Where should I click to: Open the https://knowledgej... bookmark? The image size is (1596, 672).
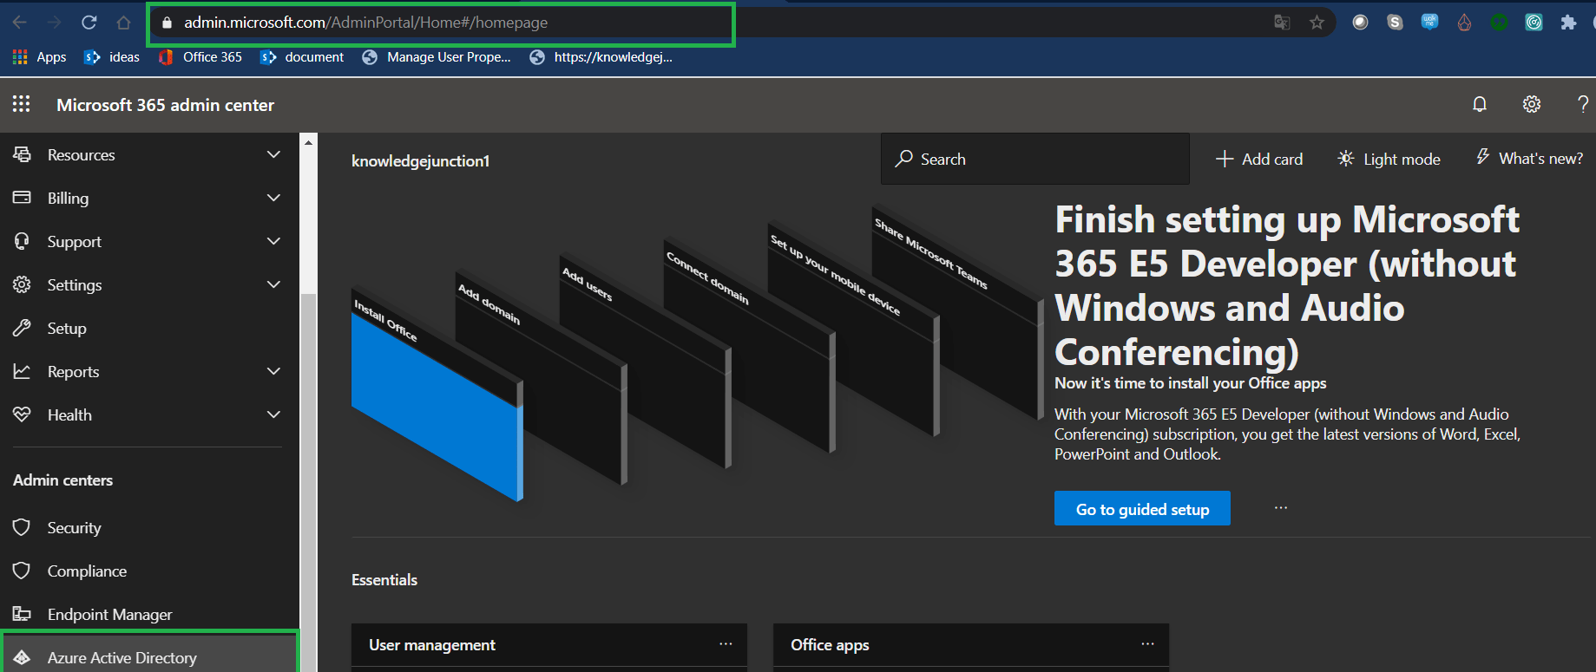coord(601,57)
